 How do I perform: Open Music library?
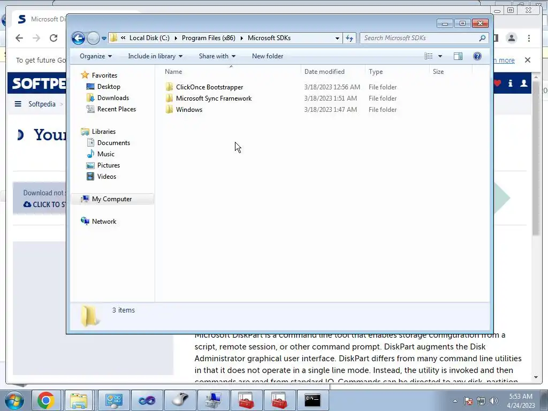(x=105, y=154)
